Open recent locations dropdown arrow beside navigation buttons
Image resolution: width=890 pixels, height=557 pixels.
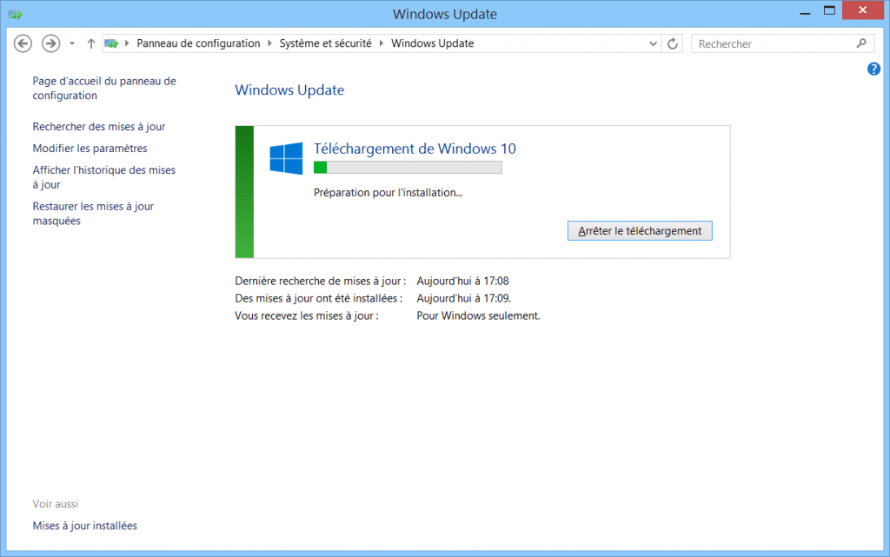pyautogui.click(x=72, y=43)
